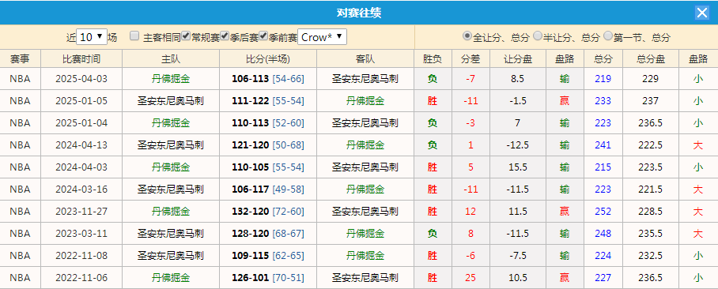The height and width of the screenshot is (289, 718).
Task: Click the 赢 result in 2025-01-05 row
Action: coord(565,100)
